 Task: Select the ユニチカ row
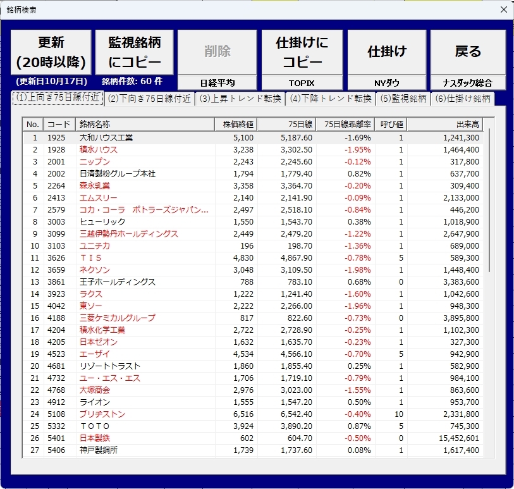pos(253,246)
